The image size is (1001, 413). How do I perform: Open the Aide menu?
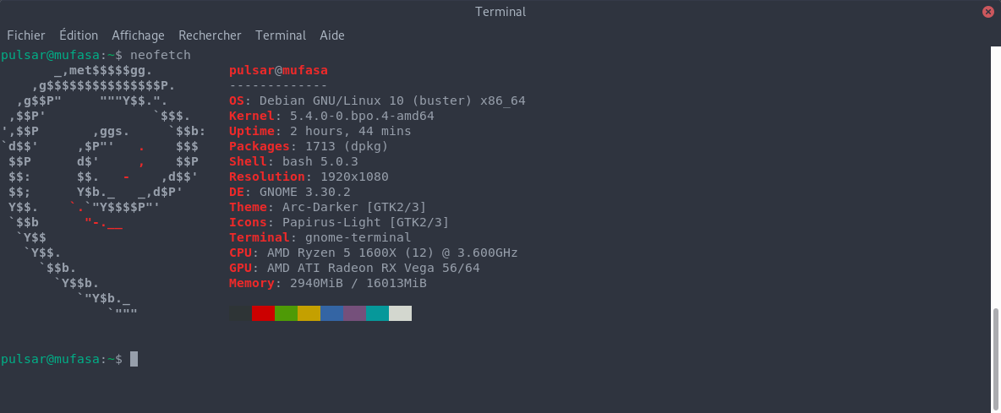pos(332,35)
